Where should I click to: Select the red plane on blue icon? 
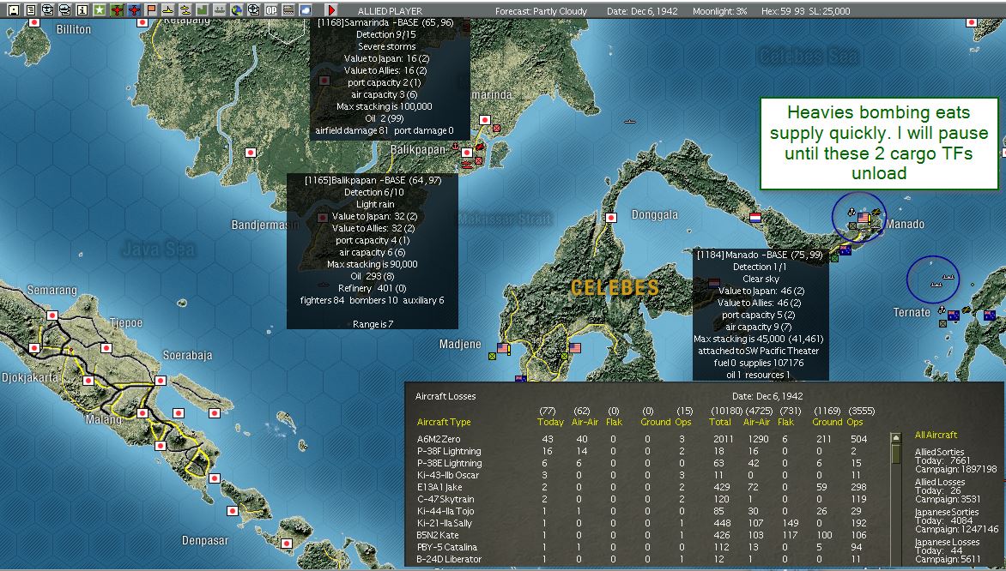pyautogui.click(x=134, y=10)
